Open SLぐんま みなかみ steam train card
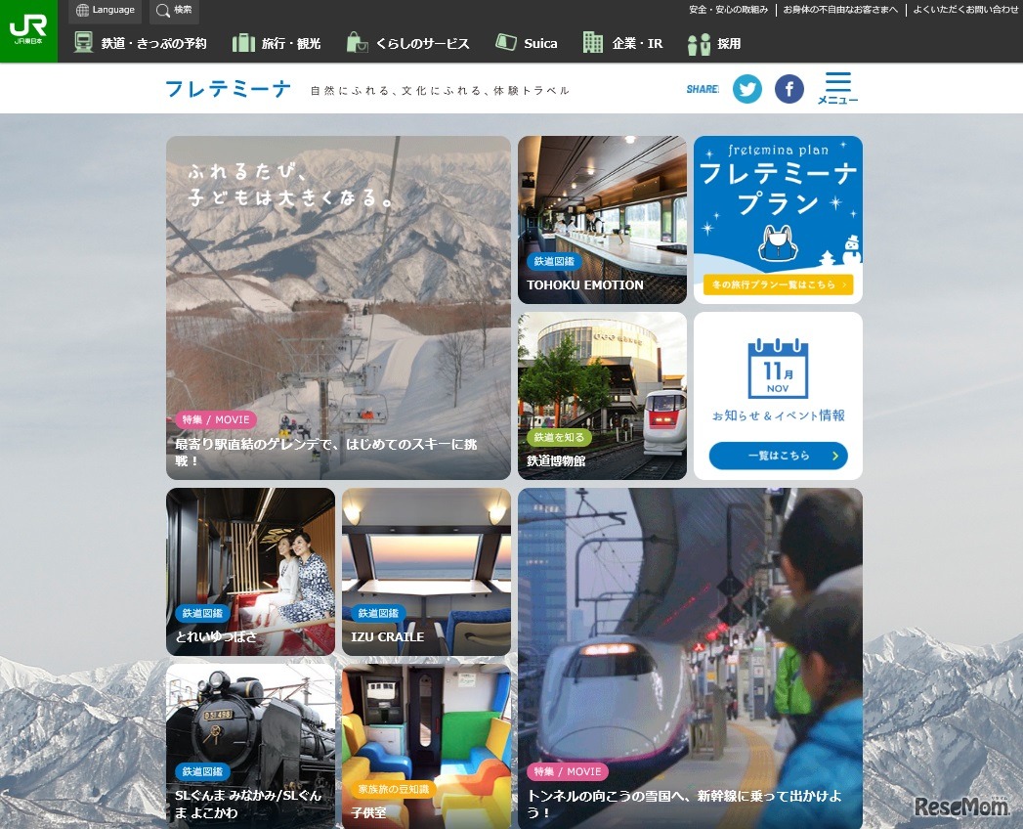The height and width of the screenshot is (829, 1023). [x=250, y=747]
